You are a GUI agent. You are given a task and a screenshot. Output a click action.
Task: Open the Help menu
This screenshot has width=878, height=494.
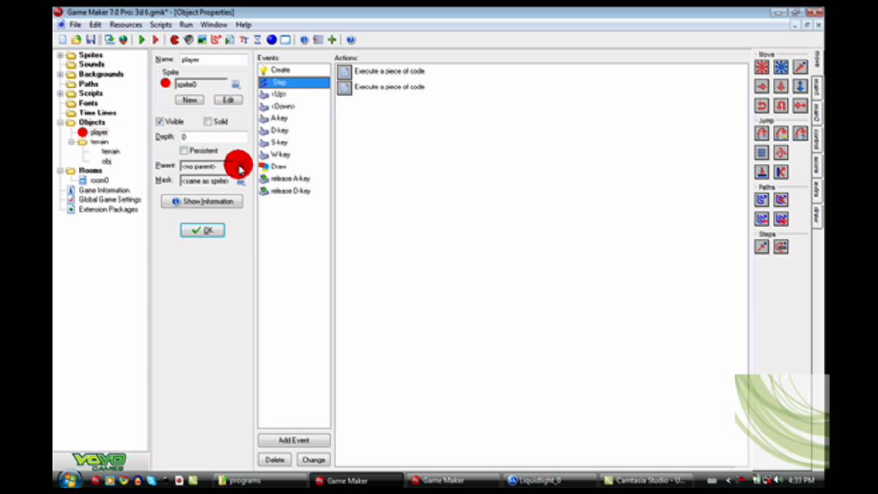(x=244, y=25)
